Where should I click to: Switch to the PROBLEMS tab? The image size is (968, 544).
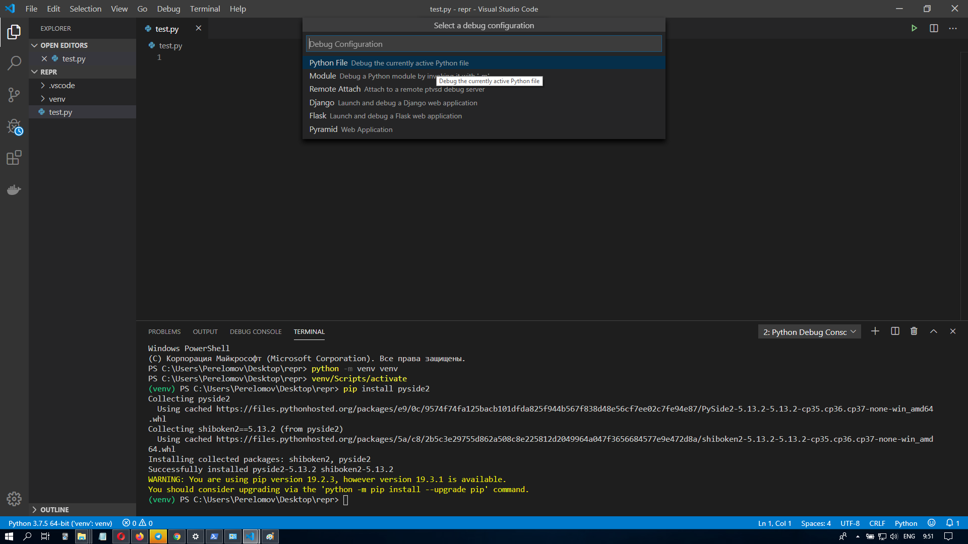[x=164, y=332]
